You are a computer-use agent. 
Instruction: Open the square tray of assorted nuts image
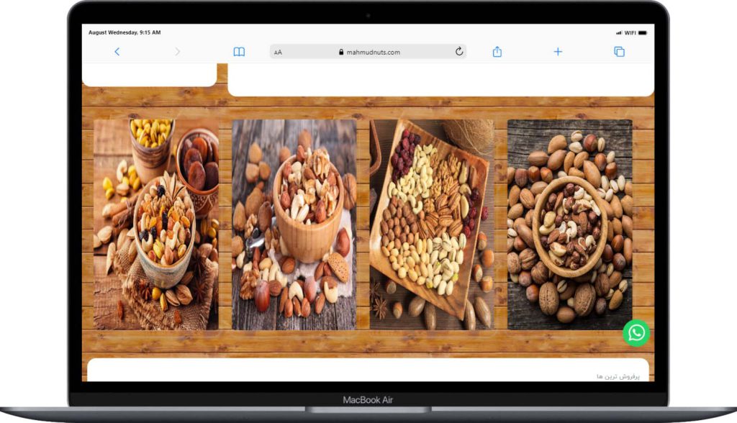click(432, 224)
